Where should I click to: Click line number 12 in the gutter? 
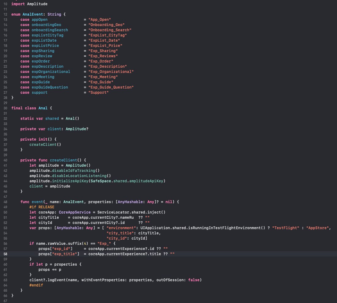tap(6, 14)
